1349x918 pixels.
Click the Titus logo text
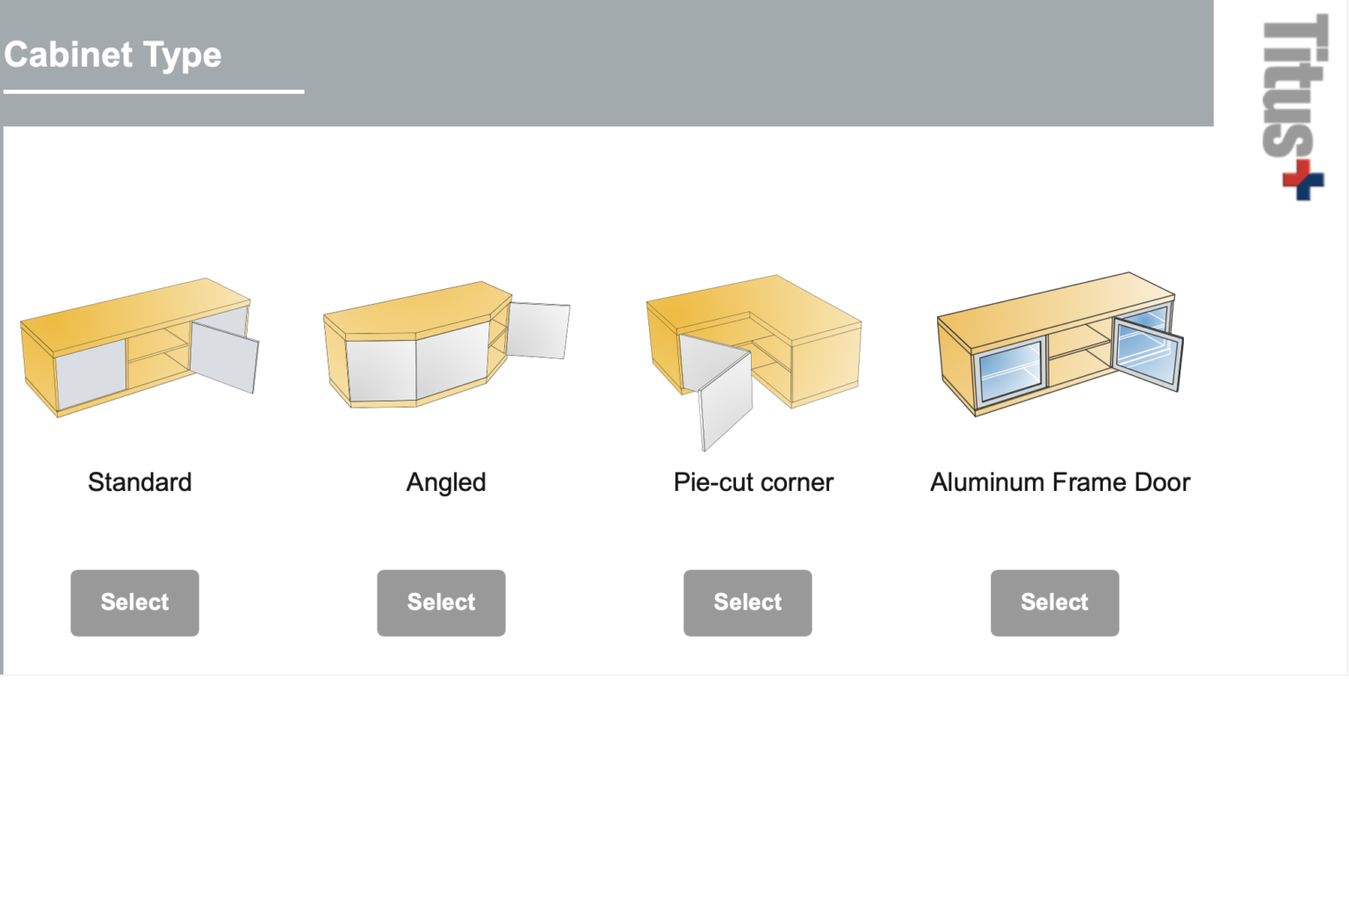tap(1294, 88)
